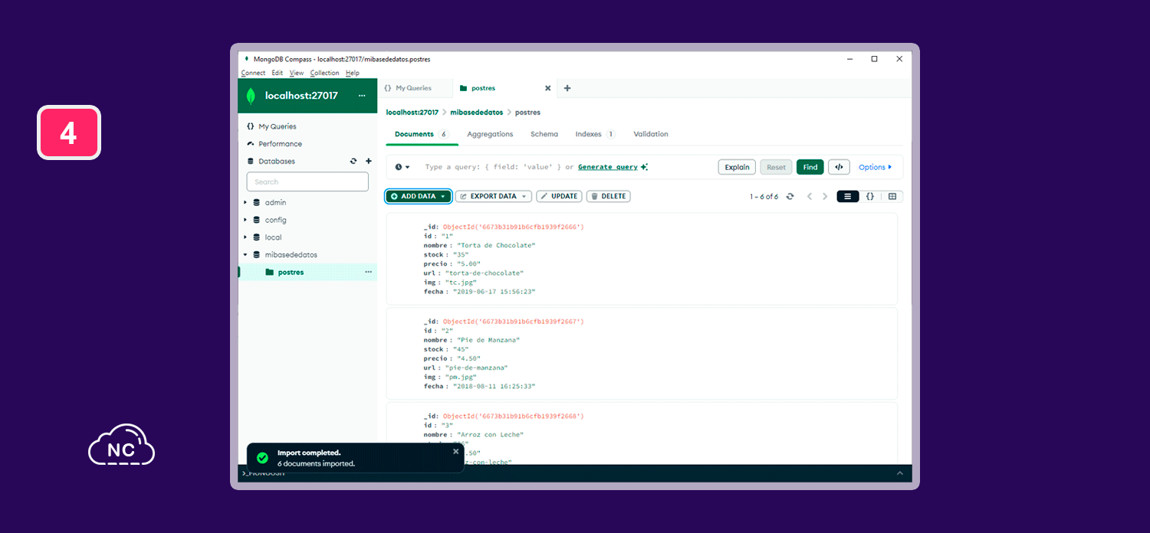Screen dimensions: 1150x533
Task: Open the Connect menu
Action: click(253, 73)
